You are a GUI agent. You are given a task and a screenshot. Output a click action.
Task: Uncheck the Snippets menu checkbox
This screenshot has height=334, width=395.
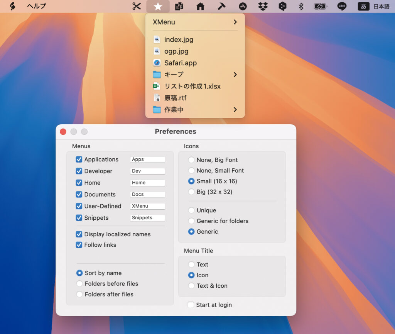click(x=79, y=217)
